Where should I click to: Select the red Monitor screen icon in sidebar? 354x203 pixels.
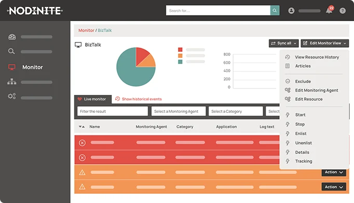pos(12,67)
